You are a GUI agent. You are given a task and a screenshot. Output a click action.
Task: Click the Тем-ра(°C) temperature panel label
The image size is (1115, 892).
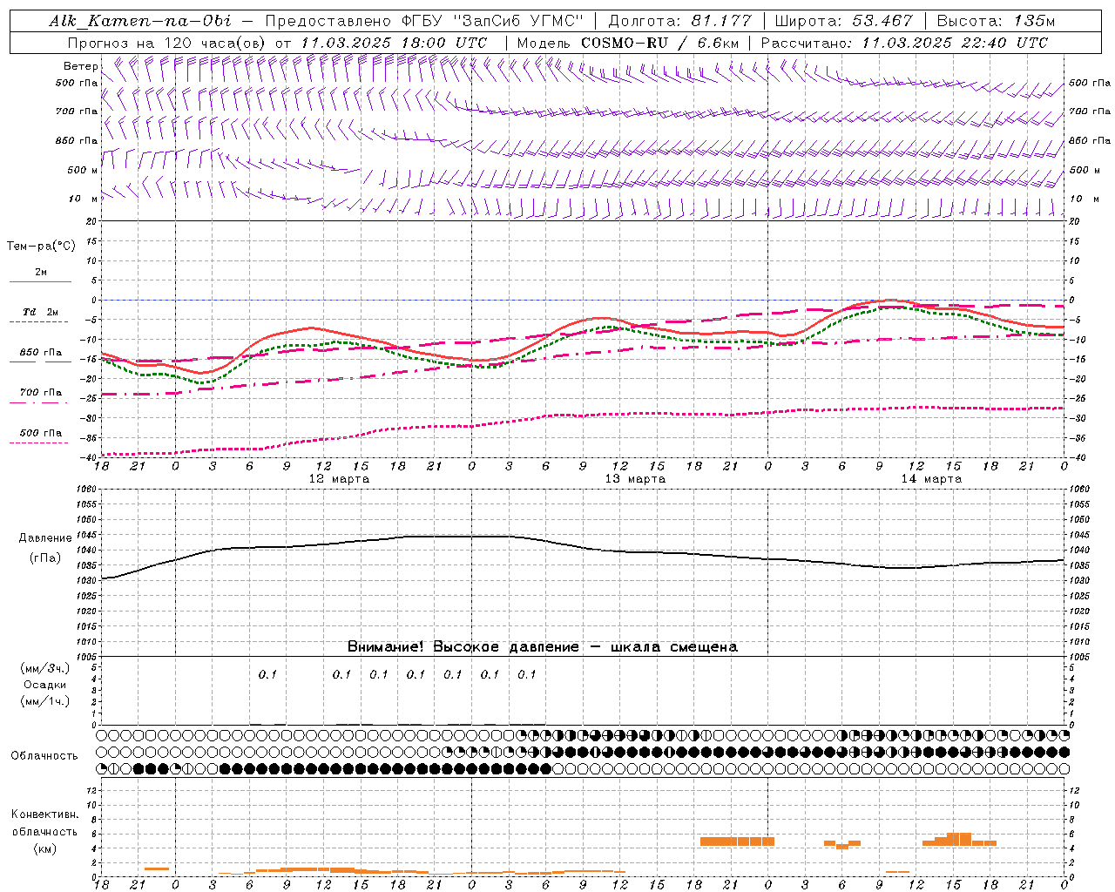click(41, 247)
